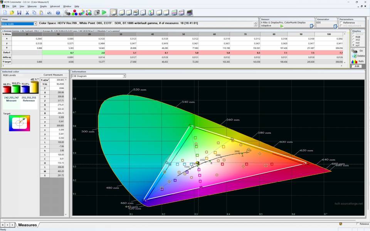Click the multicolor ring of balls icon
This screenshot has width=370, height=231.
point(89,12)
